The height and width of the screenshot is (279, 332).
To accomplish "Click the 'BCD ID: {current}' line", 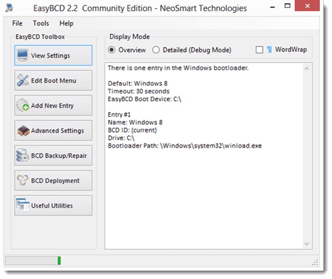I will coord(132,130).
